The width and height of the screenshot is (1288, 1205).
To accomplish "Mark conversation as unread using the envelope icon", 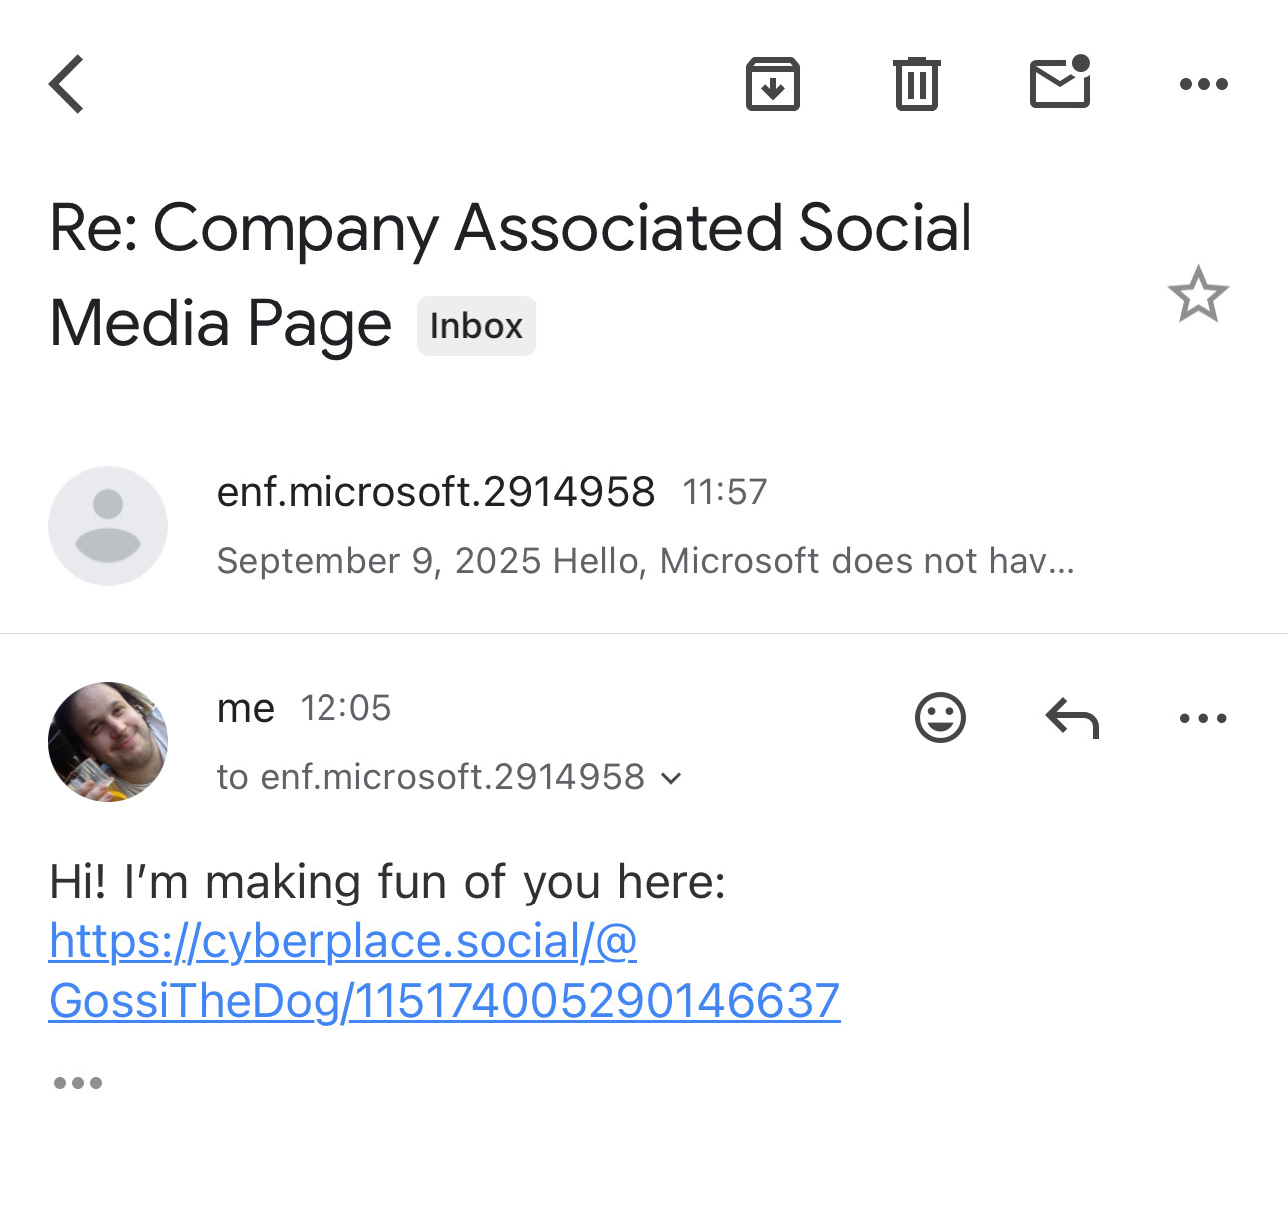I will pos(1060,82).
